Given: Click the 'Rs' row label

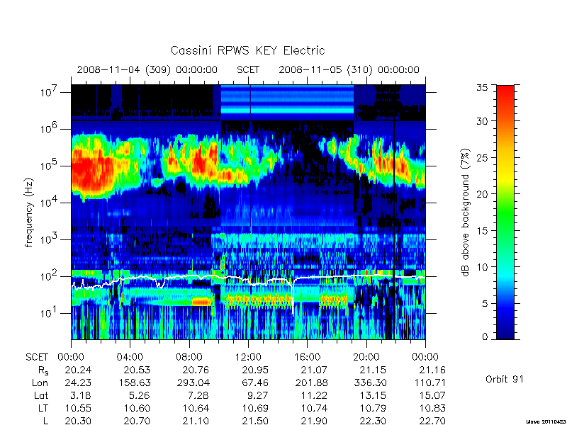Looking at the screenshot, I should 43,370.
